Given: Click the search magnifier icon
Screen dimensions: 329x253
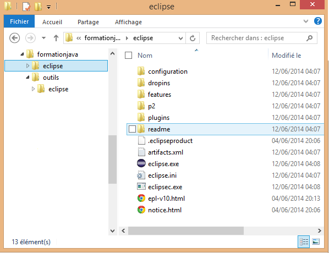Looking at the screenshot, I should [x=309, y=38].
